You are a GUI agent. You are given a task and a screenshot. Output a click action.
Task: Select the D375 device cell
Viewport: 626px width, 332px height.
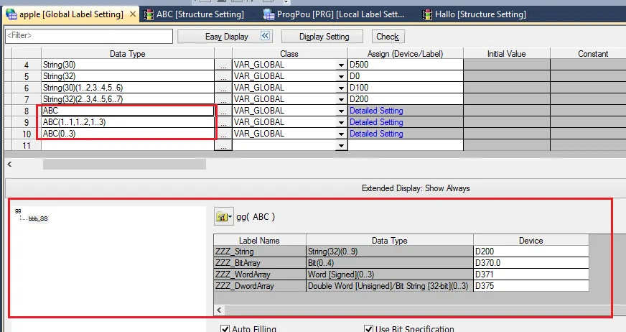tap(531, 286)
